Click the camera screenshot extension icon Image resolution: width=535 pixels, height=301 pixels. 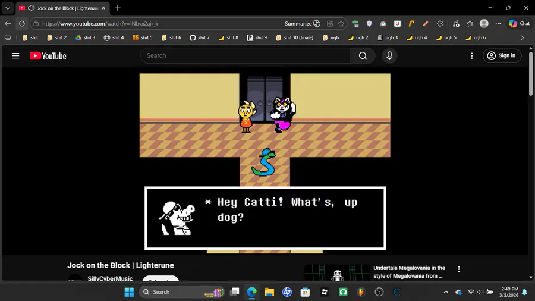click(383, 24)
